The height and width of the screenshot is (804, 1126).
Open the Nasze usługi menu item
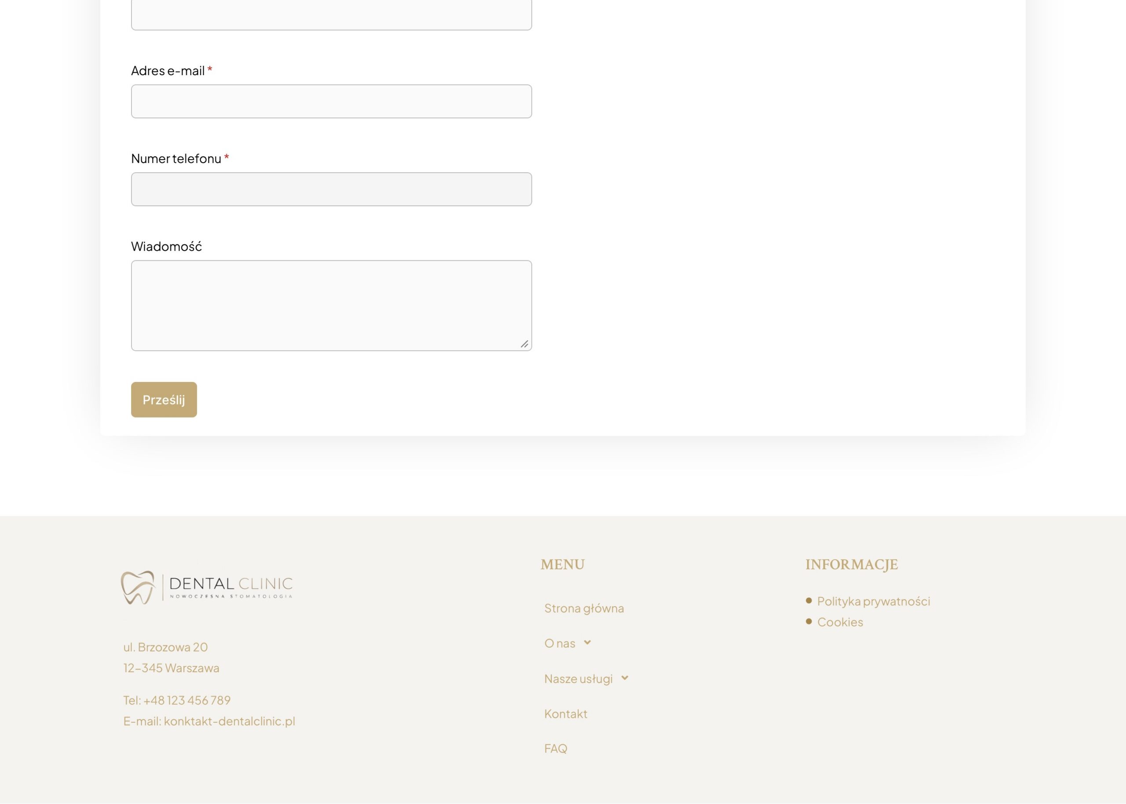tap(578, 678)
